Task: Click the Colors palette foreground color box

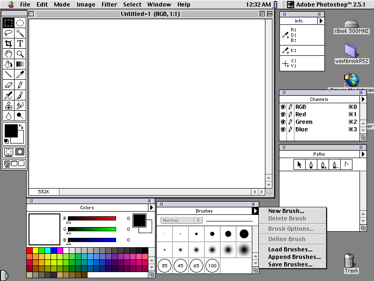Action: coord(139,220)
